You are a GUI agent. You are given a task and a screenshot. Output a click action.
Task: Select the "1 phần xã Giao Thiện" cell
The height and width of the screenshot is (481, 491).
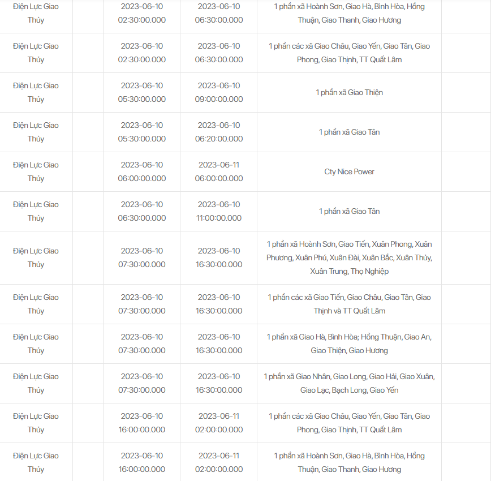[349, 93]
